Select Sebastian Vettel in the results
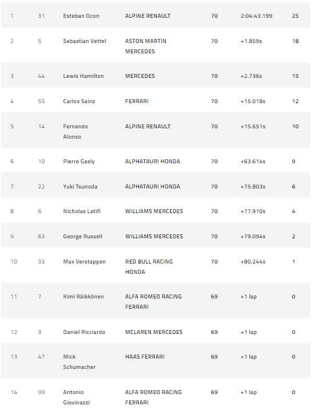Image resolution: width=318 pixels, height=413 pixels. coord(85,41)
